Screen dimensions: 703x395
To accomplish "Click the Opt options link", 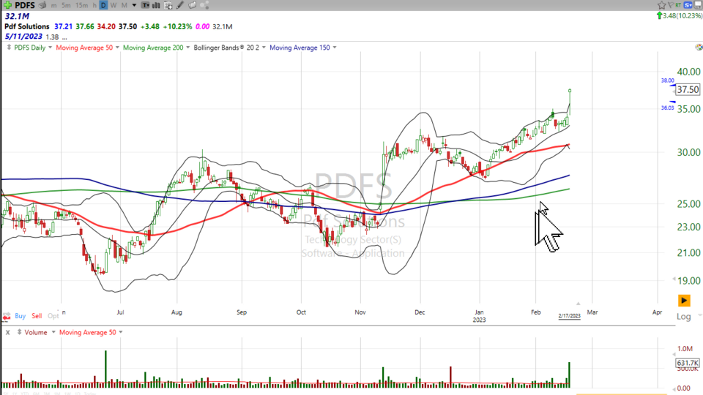I will click(x=53, y=316).
